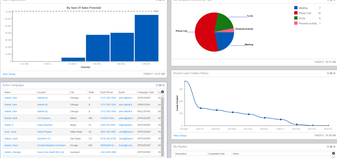The height and width of the screenshot is (158, 337).
Task: Click the green To-Do pie slice
Action: click(224, 21)
